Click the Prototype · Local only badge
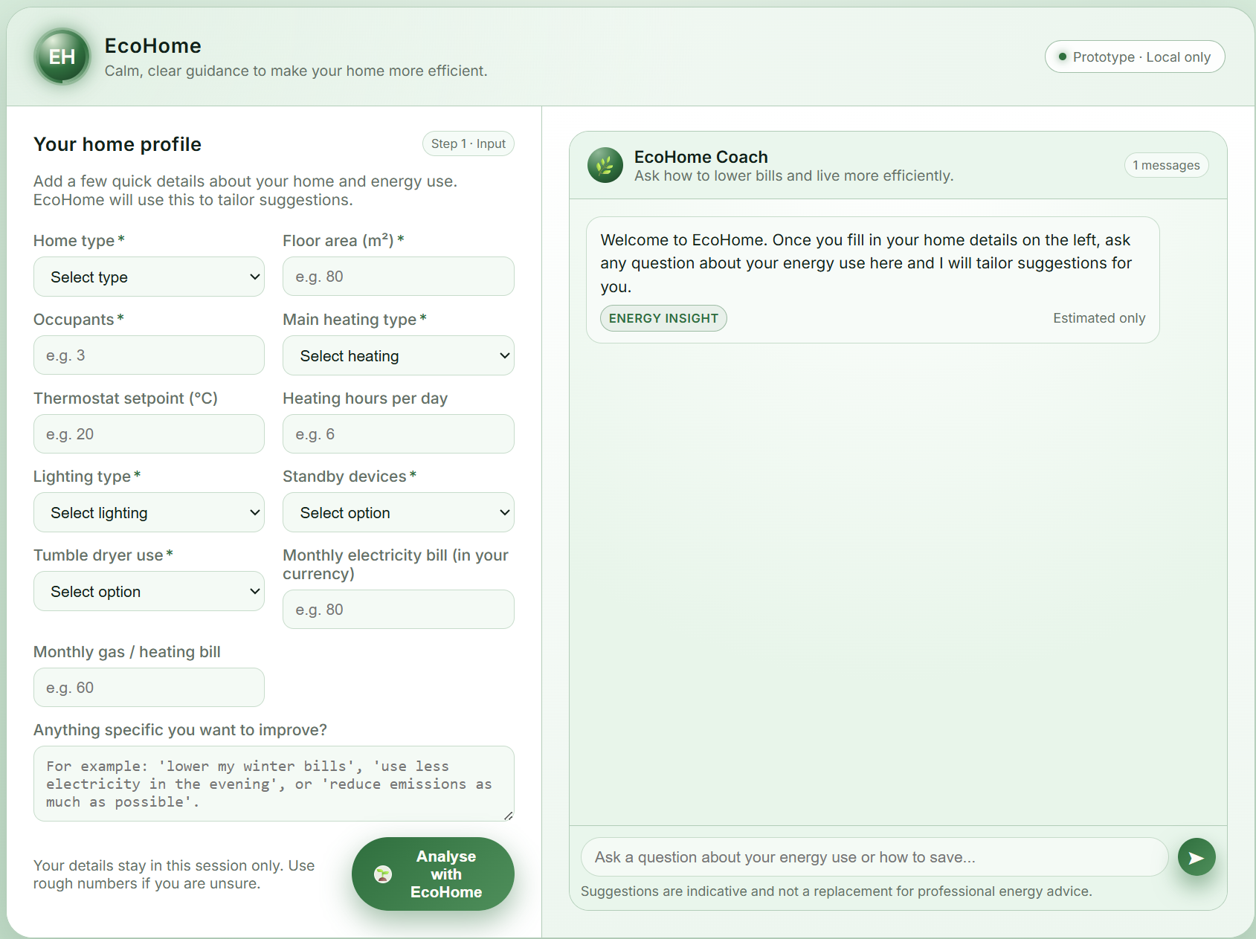This screenshot has width=1256, height=939. (x=1134, y=57)
